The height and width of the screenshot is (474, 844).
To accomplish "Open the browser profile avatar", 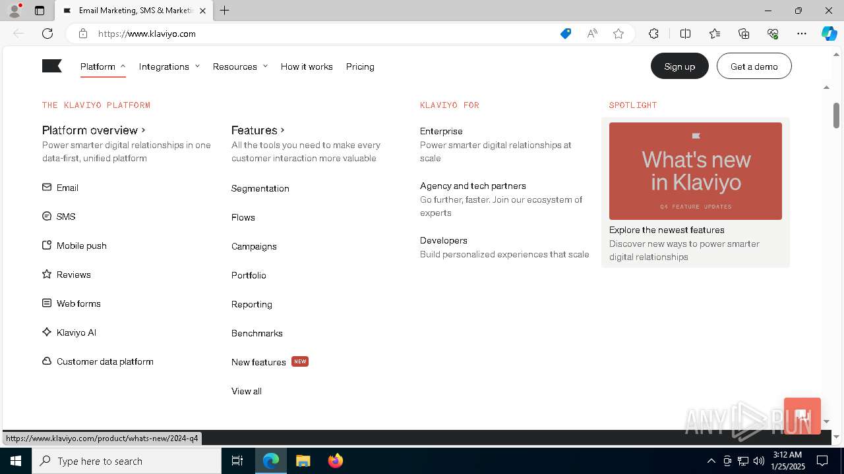I will point(14,11).
